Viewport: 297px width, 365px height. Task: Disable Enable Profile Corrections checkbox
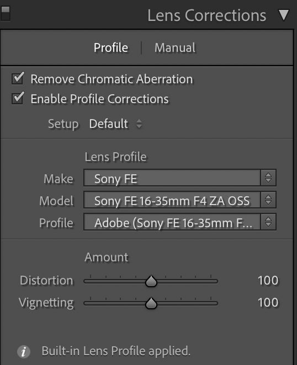18,98
